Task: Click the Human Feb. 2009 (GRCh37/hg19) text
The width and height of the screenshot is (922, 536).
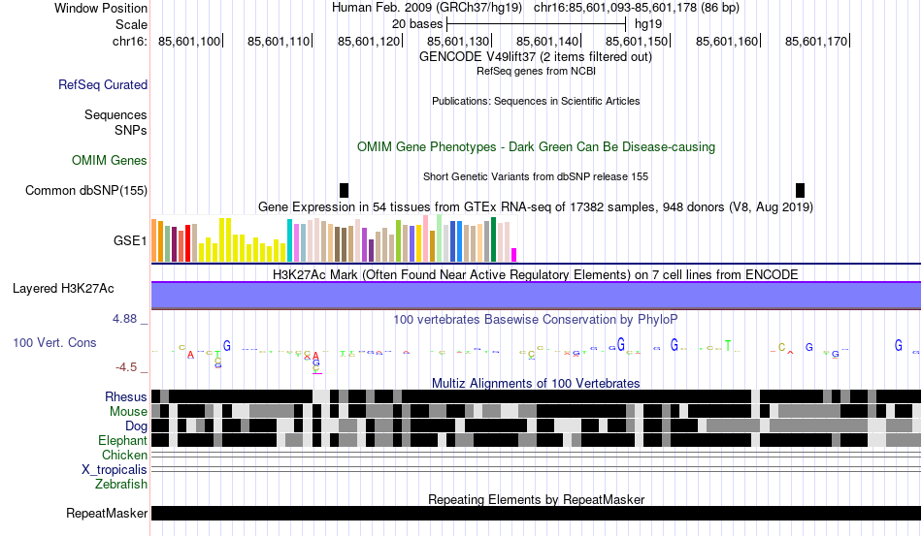Action: [427, 8]
